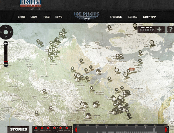
Task: Click the left red timeline handle at 1930
Action: pos(76,130)
